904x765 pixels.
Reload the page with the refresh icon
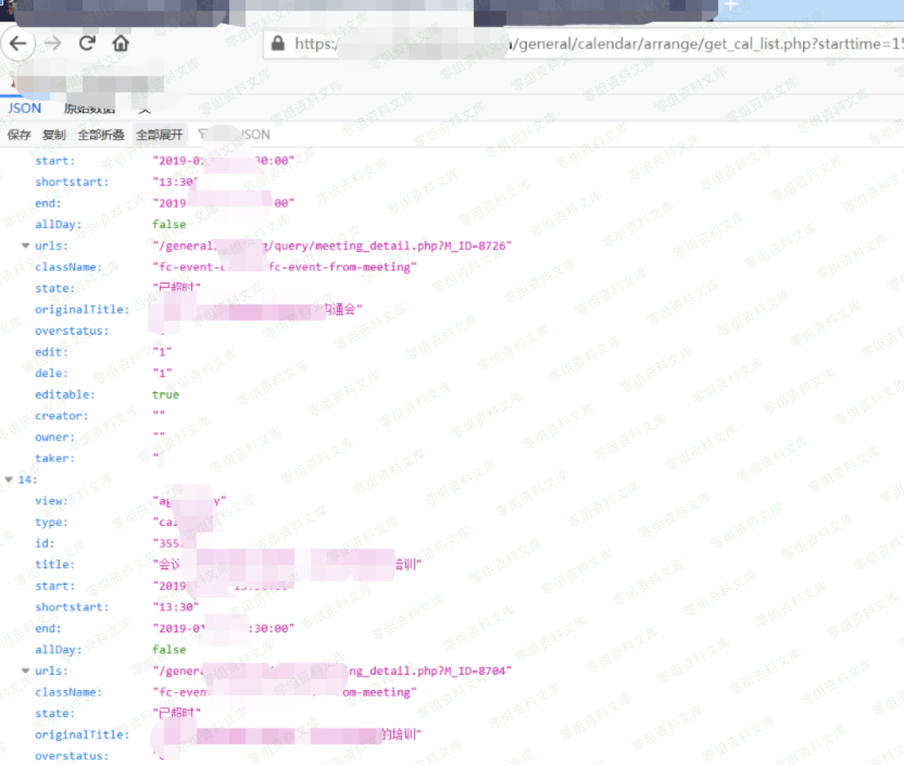87,43
